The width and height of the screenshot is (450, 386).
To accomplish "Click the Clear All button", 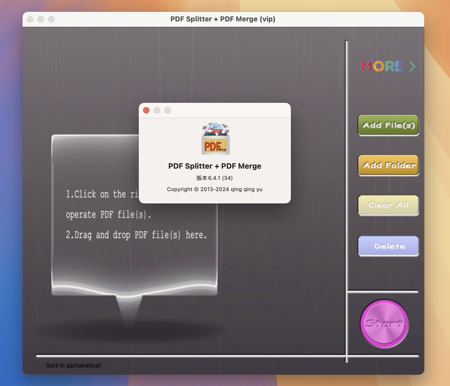I will [388, 205].
